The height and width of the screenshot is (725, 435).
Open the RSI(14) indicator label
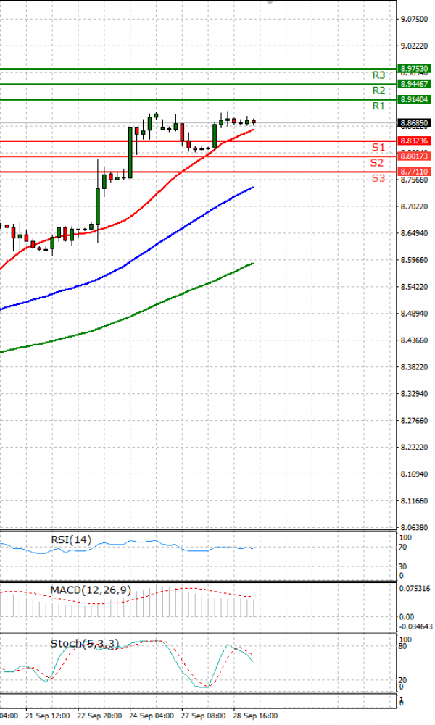(71, 540)
